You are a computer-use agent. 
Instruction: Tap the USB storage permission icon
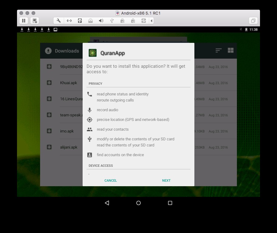[90, 139]
